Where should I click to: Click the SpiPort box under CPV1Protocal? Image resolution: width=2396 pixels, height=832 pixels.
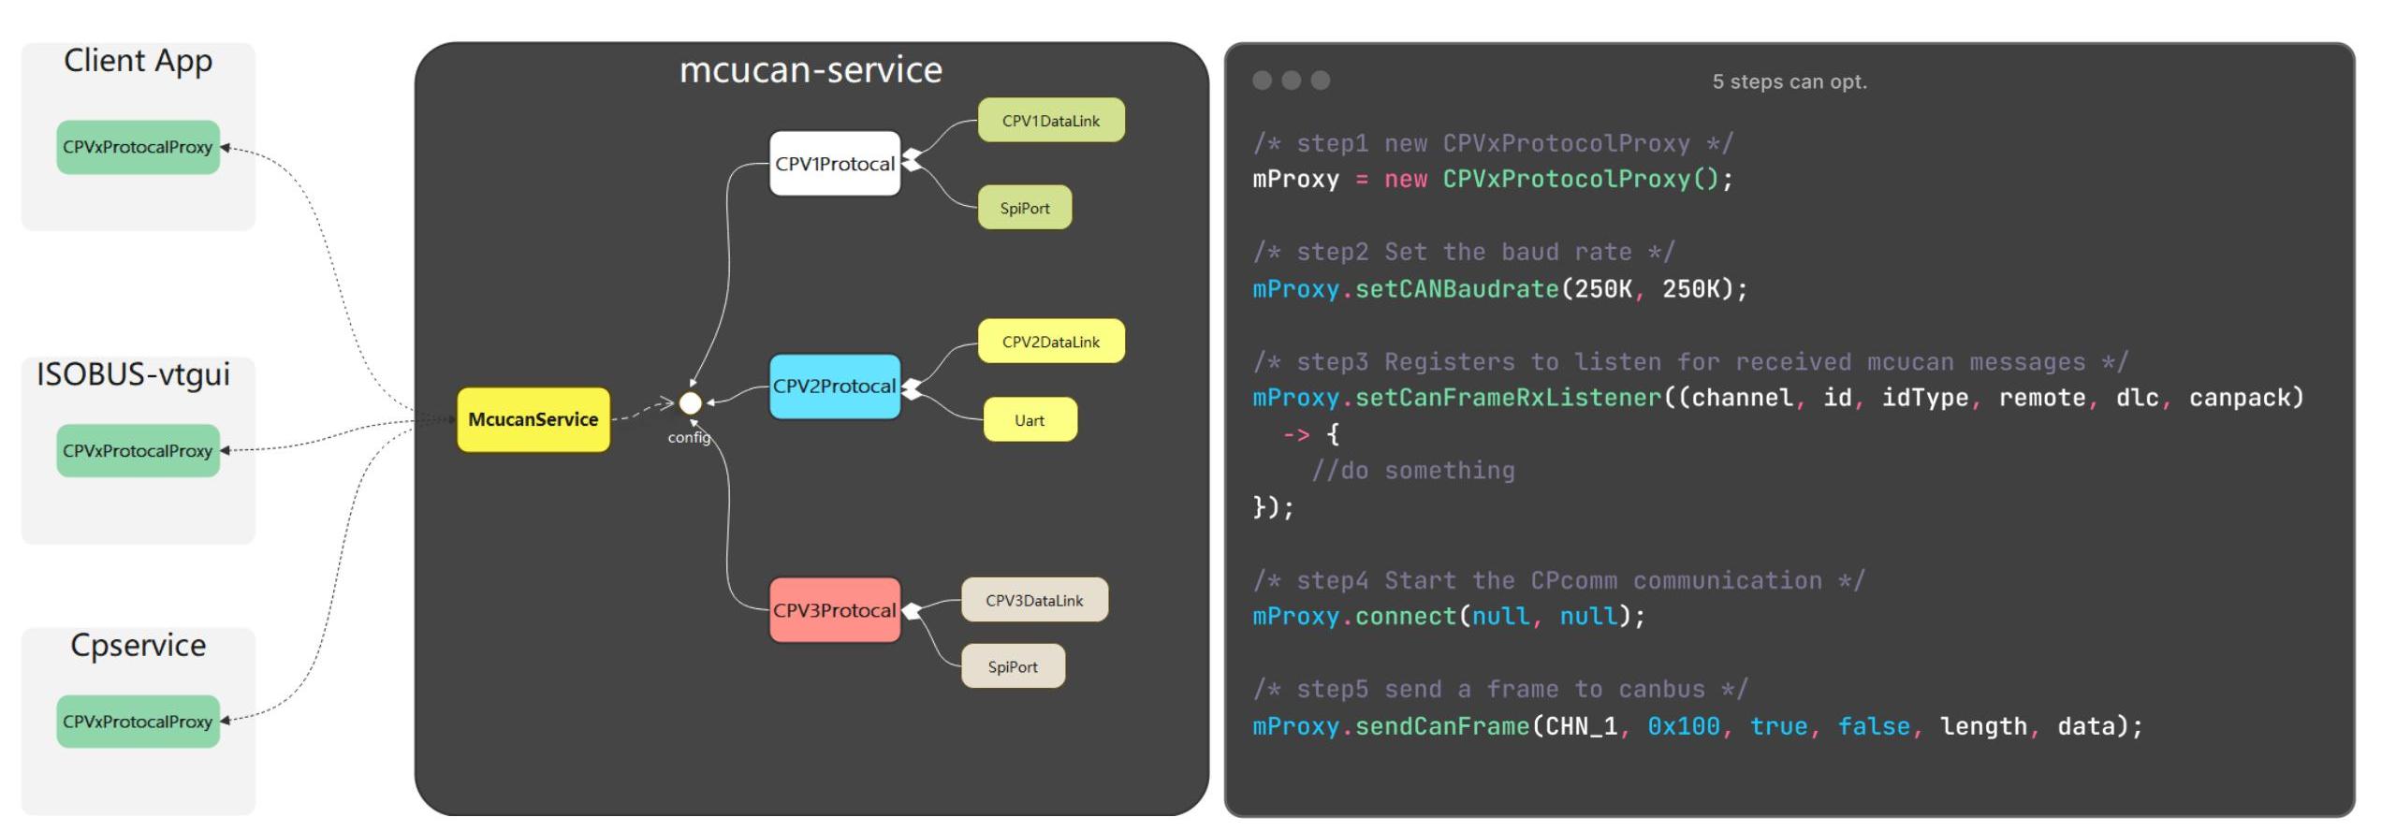tap(1025, 208)
